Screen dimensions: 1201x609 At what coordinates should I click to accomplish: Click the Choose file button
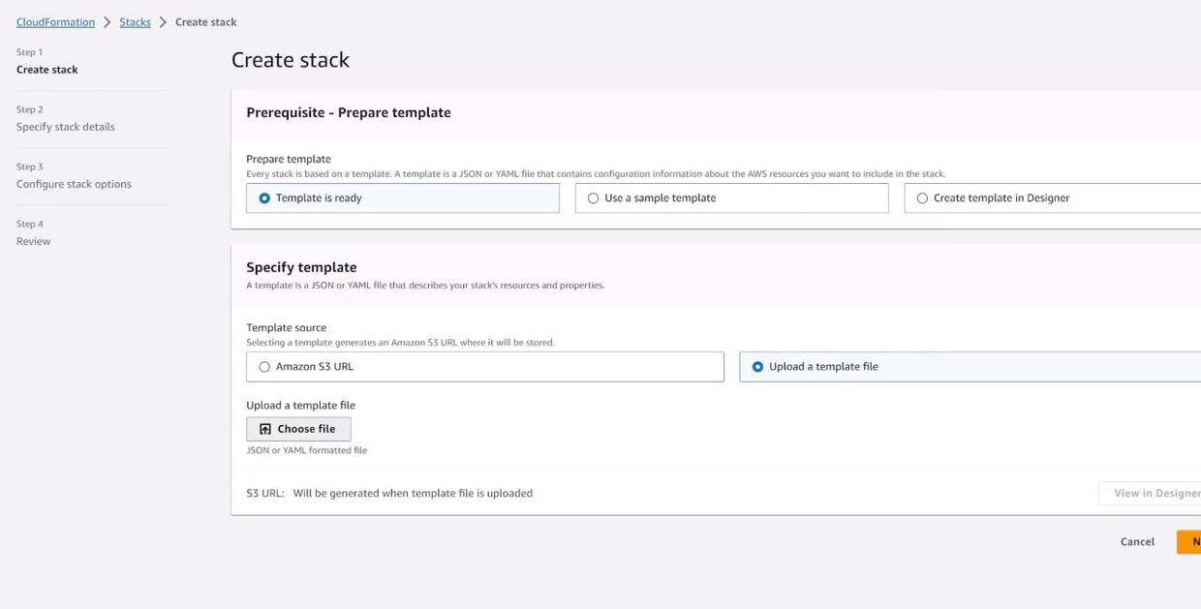pos(298,428)
